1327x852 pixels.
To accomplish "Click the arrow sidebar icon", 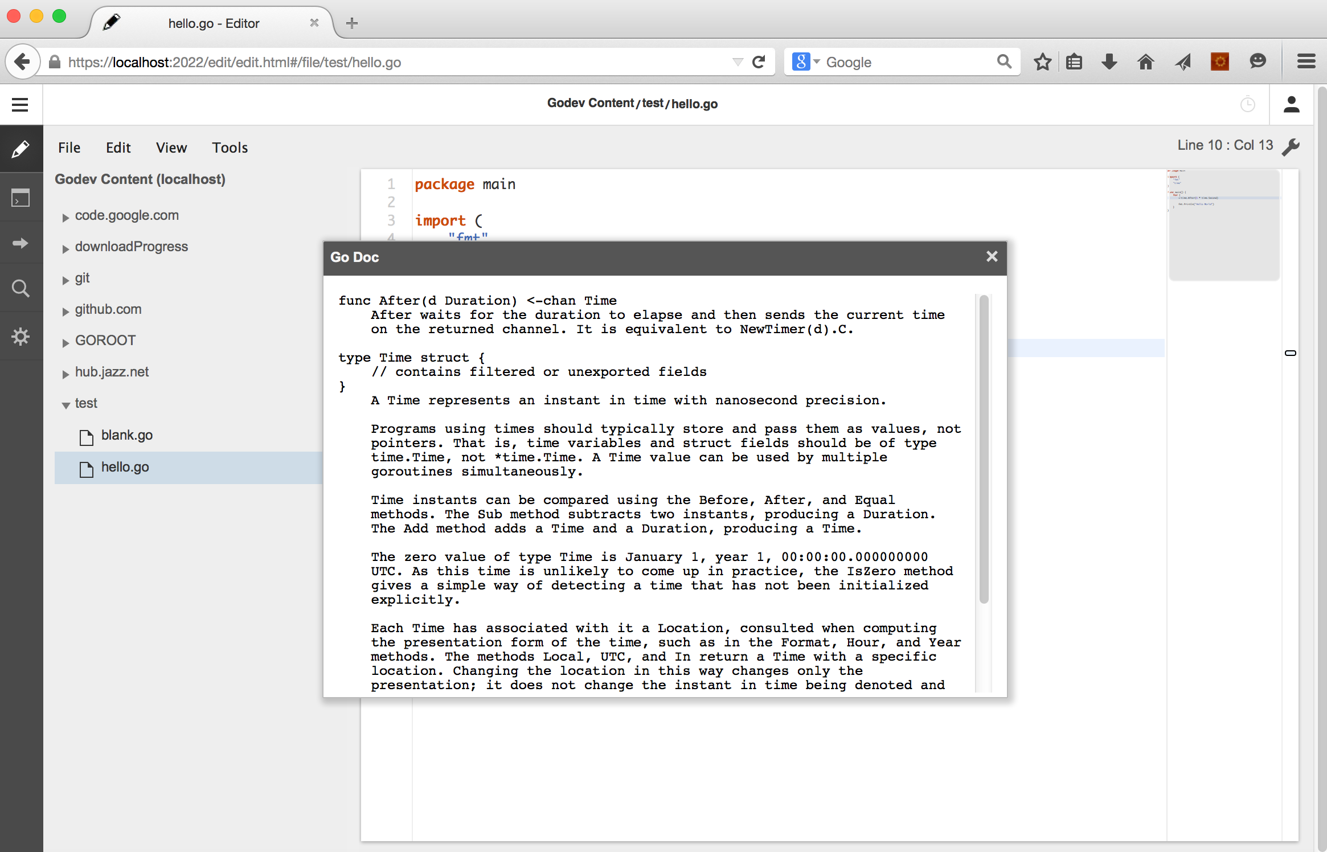I will coord(21,243).
